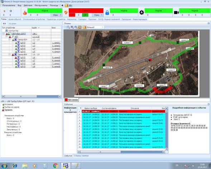Click the automation 'A' badge icon
This screenshot has width=211, height=169.
click(x=142, y=13)
